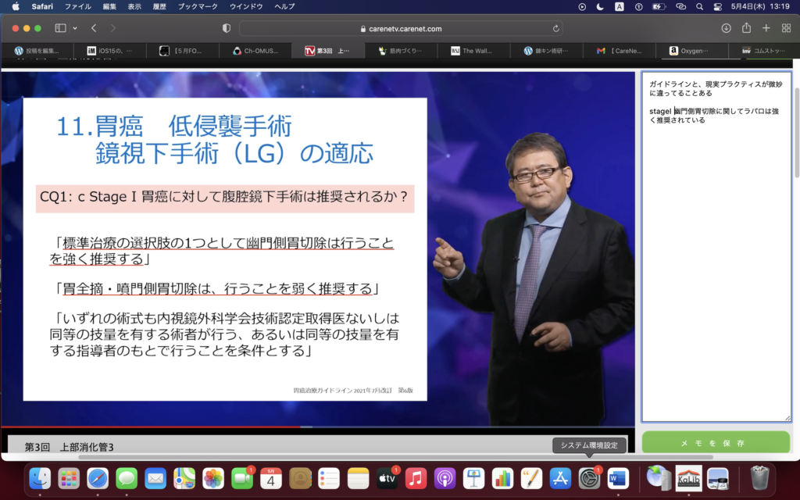
Task: Open Control Center in the menu bar
Action: (x=718, y=6)
